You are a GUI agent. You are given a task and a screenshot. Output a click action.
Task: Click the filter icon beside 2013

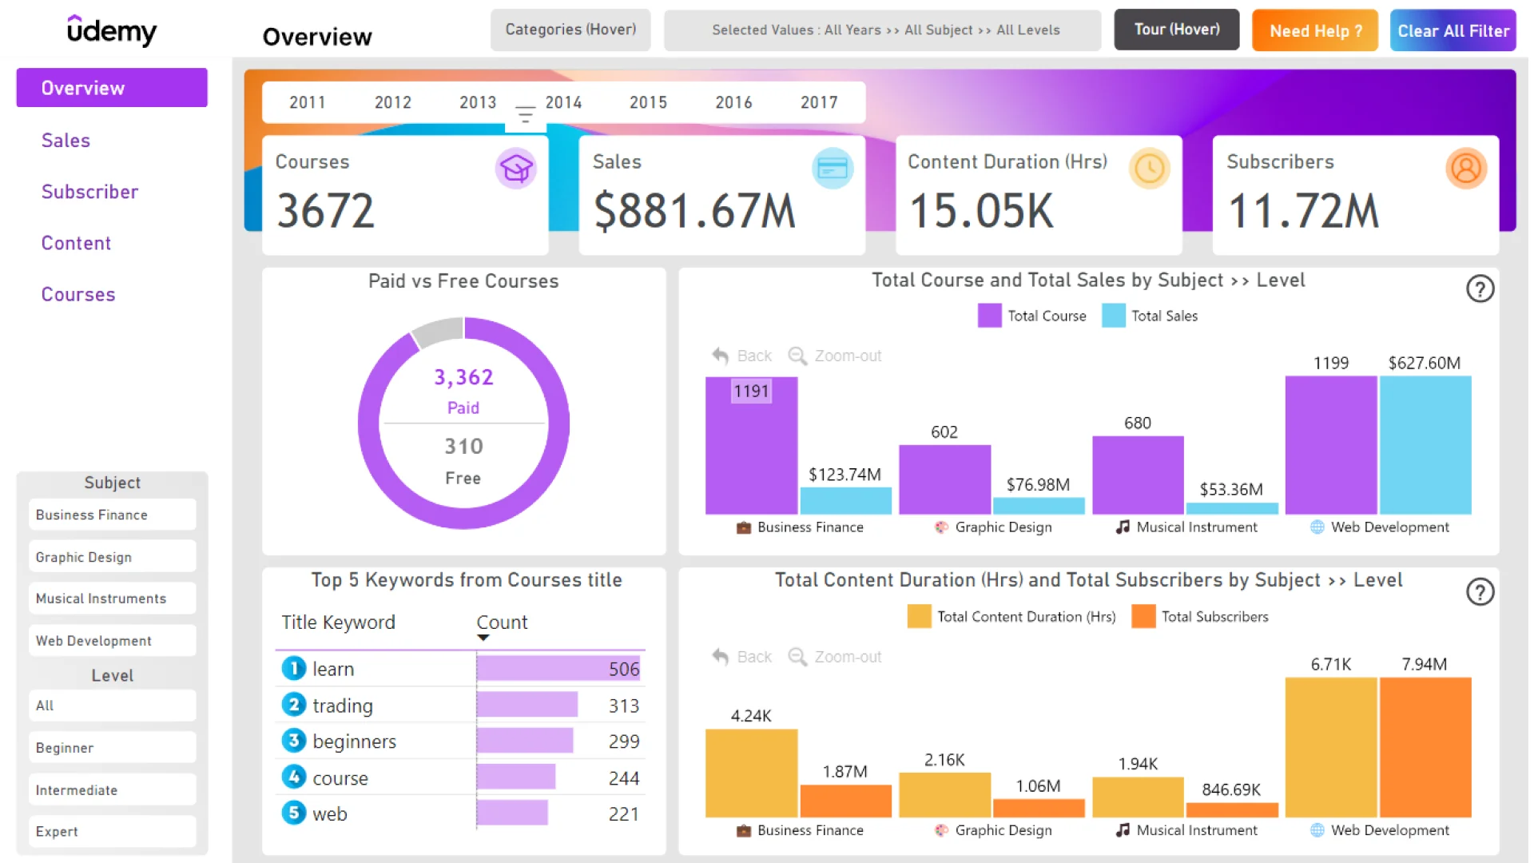click(x=525, y=115)
